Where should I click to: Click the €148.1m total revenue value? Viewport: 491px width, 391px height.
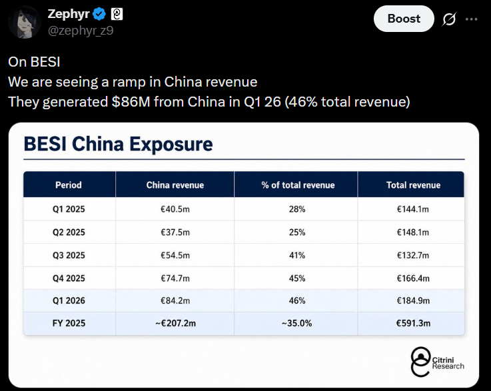point(413,232)
